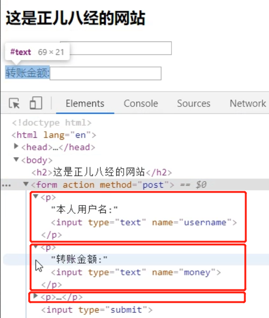Toggle the device toolbar icon

(x=36, y=103)
